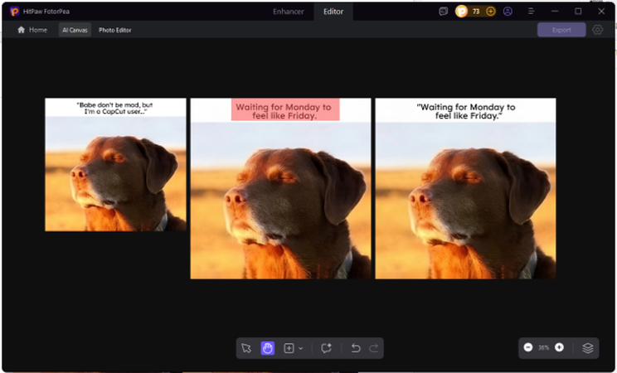617x373 pixels.
Task: Zoom in with the plus button
Action: (559, 347)
